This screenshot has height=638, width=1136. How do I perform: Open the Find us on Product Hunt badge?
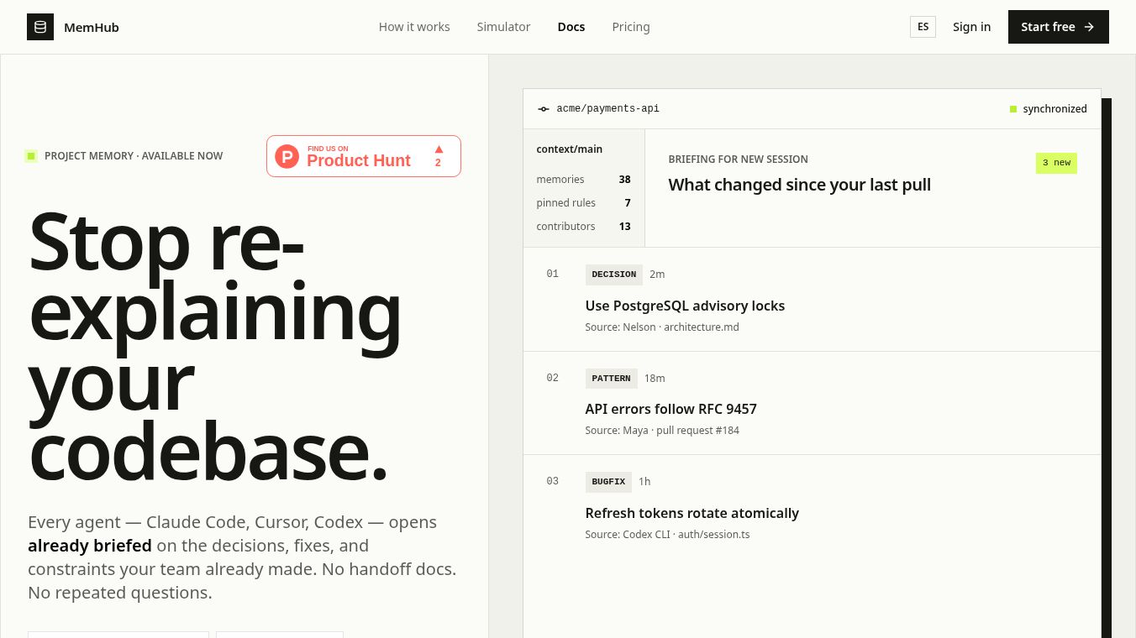[x=364, y=156]
